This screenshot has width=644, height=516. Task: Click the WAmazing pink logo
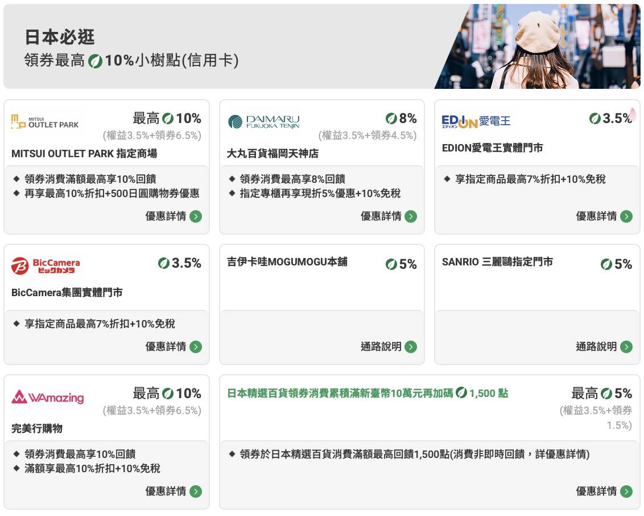click(48, 397)
